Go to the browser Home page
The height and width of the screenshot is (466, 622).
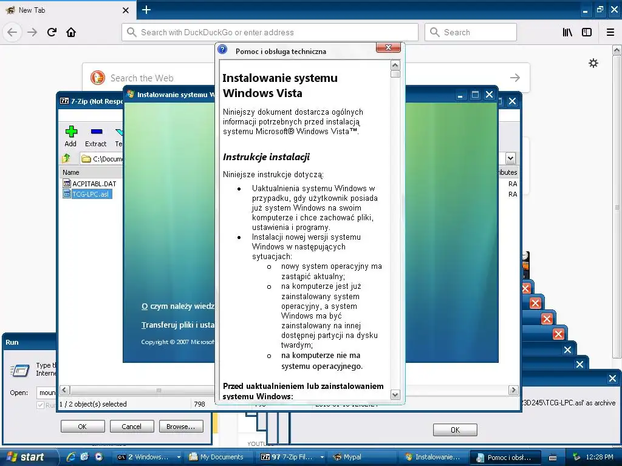(71, 32)
